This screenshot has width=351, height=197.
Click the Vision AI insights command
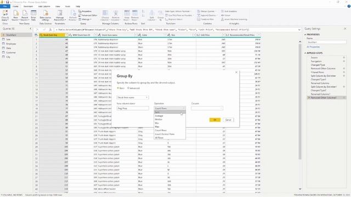click(225, 15)
